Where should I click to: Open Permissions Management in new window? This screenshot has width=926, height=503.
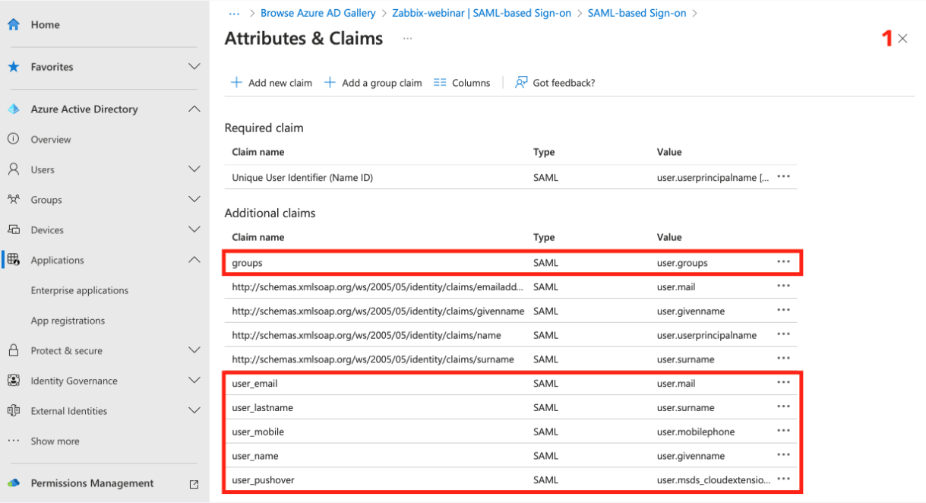point(194,483)
